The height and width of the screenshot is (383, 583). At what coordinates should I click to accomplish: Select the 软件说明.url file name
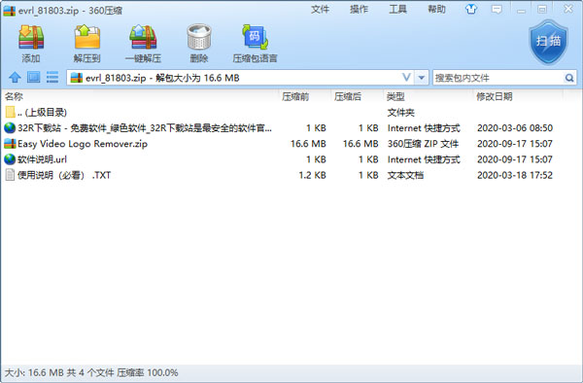[x=42, y=159]
